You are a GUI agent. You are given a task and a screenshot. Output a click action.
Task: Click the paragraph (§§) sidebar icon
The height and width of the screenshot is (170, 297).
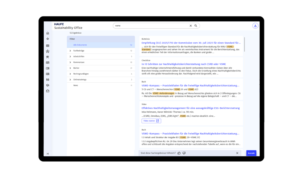48,79
